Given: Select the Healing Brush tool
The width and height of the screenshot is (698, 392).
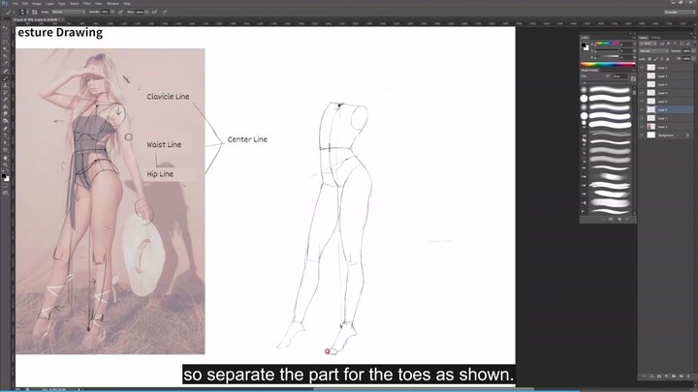Looking at the screenshot, I should 6,71.
